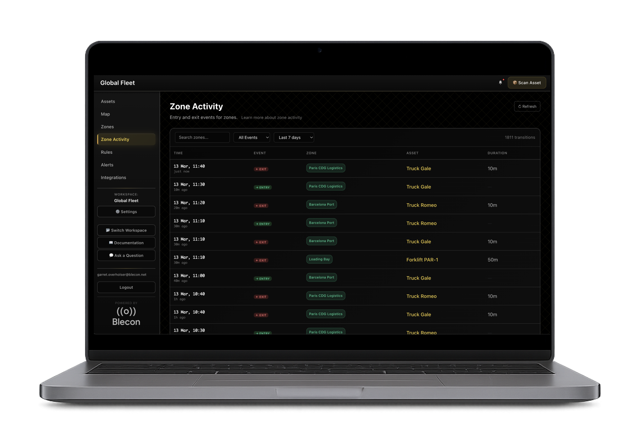Open the Rules page
621x436 pixels.
pyautogui.click(x=107, y=152)
